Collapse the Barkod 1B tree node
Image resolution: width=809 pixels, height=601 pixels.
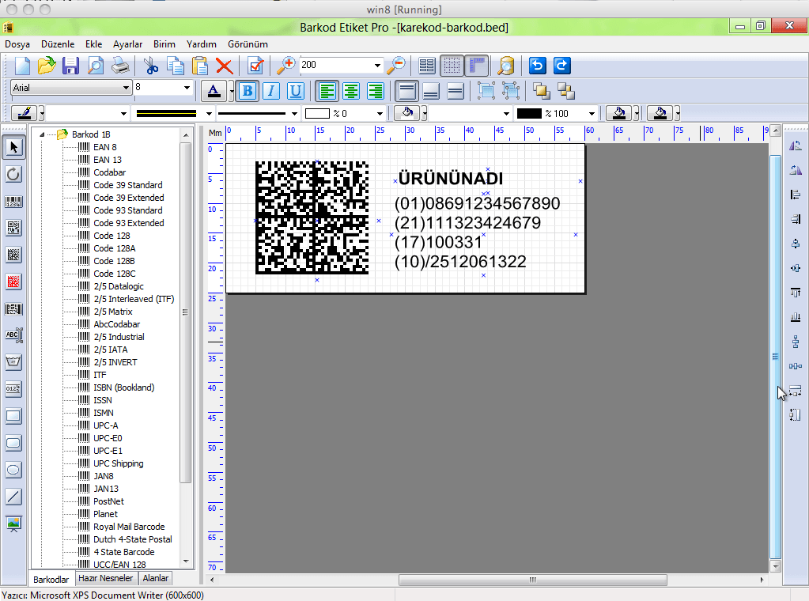click(42, 134)
